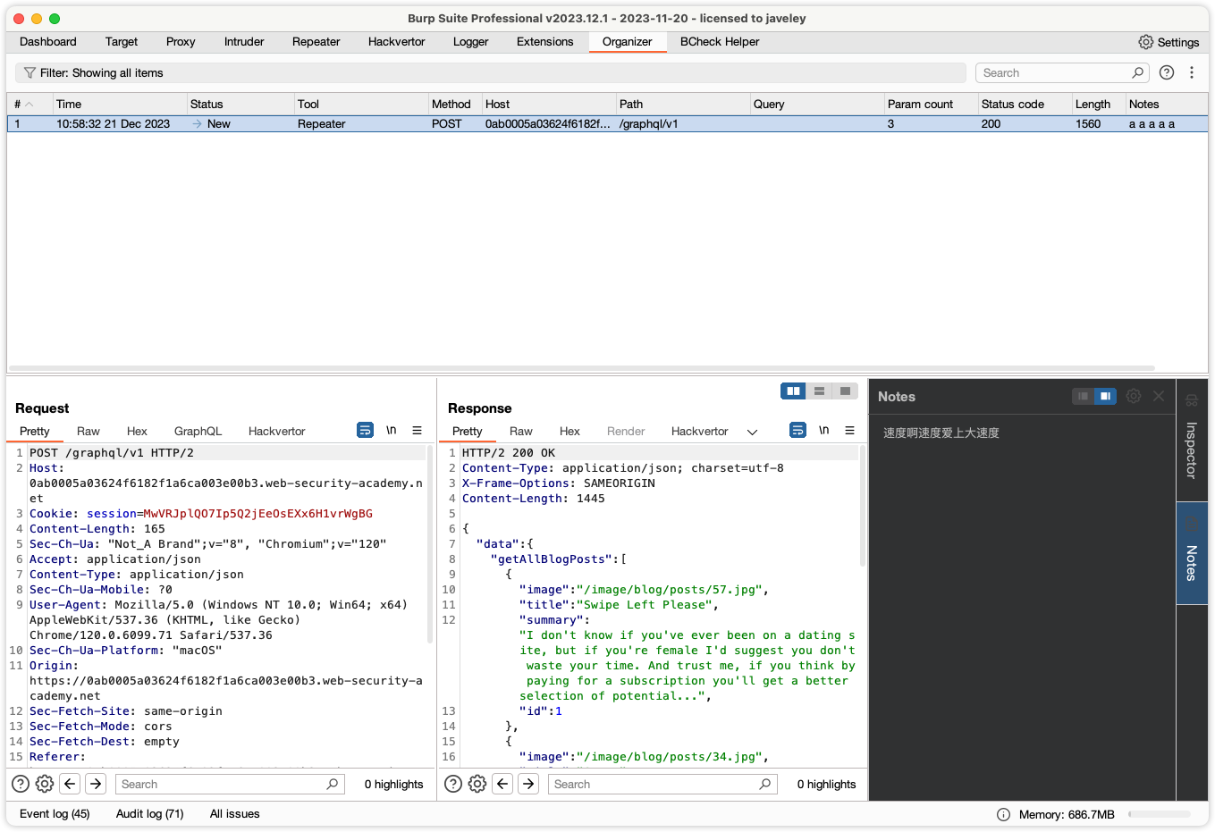Screen dimensions: 1215x832
Task: Select combined tabbed layout
Action: click(x=845, y=391)
